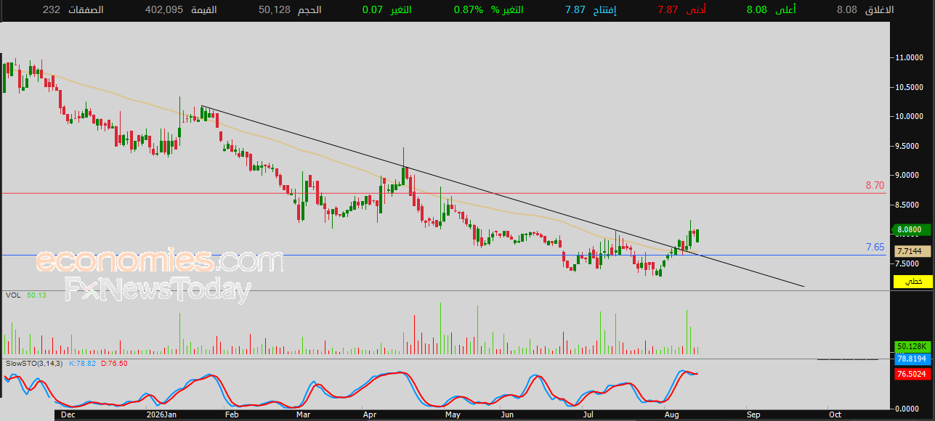This screenshot has width=935, height=421.
Task: Select the VOL indicator label
Action: pos(13,295)
